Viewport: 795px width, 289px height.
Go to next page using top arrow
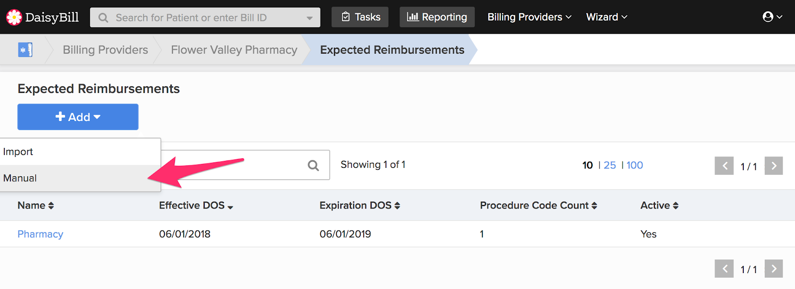[774, 166]
